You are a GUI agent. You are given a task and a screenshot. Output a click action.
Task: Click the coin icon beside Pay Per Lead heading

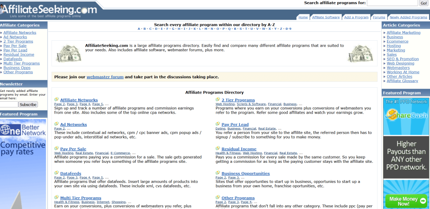[218, 124]
